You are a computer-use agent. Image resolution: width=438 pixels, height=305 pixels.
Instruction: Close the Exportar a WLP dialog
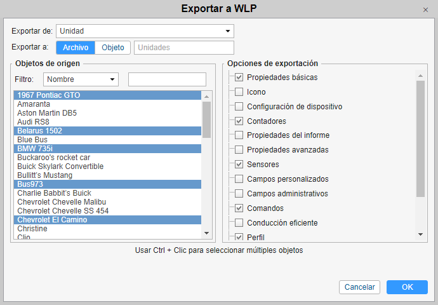click(x=425, y=10)
